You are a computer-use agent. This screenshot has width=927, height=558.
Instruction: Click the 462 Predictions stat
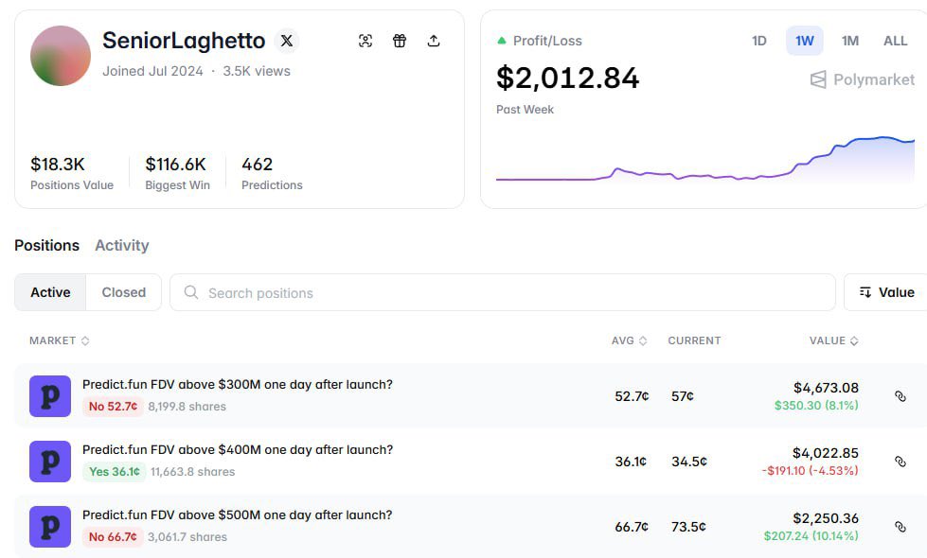tap(272, 173)
